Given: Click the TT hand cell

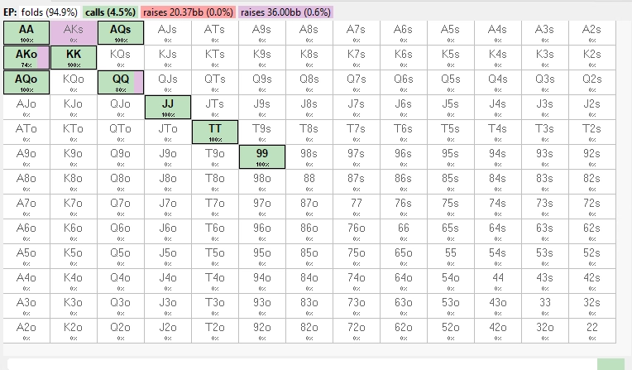Looking at the screenshot, I should 214,132.
